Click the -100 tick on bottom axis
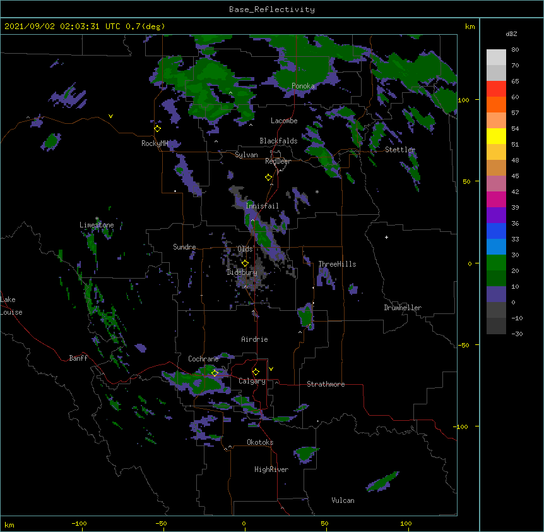Viewport: 544px width, 532px height. (79, 523)
